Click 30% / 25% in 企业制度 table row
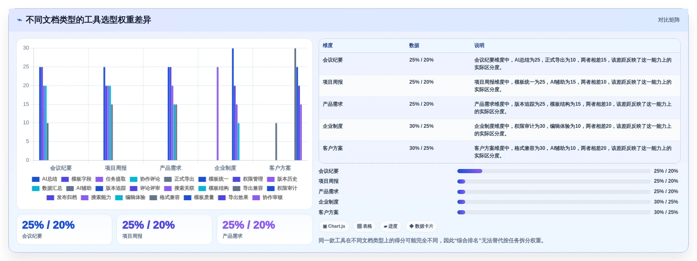This screenshot has width=697, height=261. pos(421,127)
